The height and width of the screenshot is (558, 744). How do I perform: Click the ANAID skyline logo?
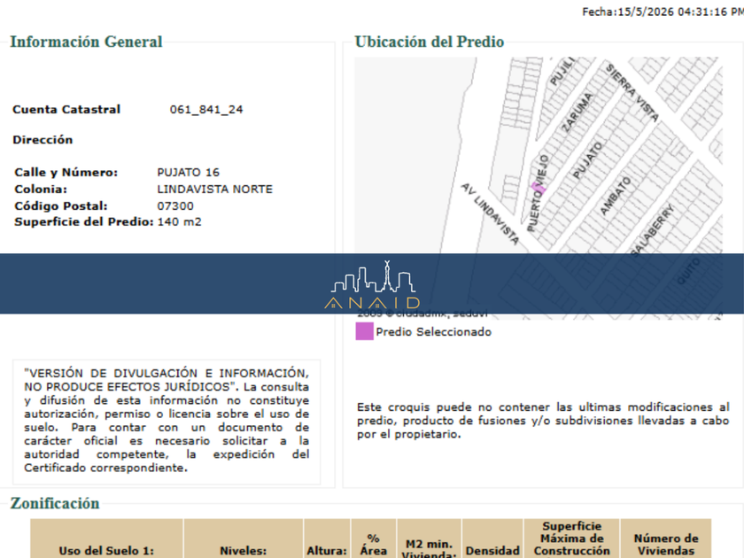coord(372,284)
